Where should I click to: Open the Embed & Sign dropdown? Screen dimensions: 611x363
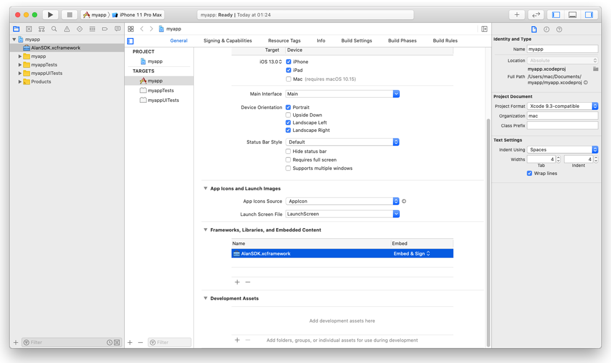pyautogui.click(x=412, y=254)
